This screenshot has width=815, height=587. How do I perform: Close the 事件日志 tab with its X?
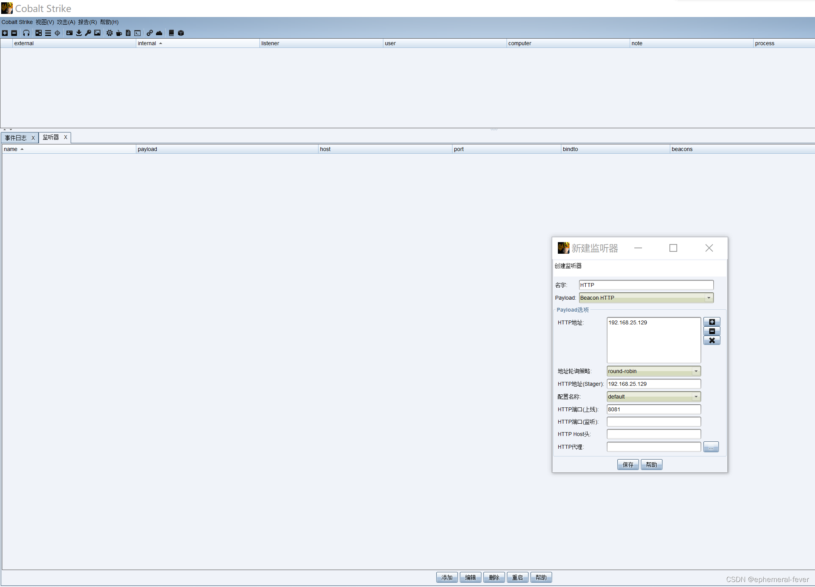33,138
